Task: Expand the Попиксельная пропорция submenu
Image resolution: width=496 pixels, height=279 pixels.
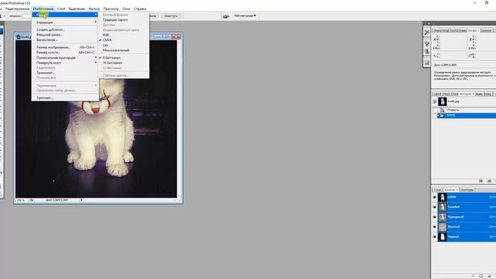Action: (x=65, y=58)
